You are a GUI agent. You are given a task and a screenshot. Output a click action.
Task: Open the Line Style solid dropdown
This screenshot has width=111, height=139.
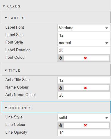pyautogui.click(x=84, y=118)
